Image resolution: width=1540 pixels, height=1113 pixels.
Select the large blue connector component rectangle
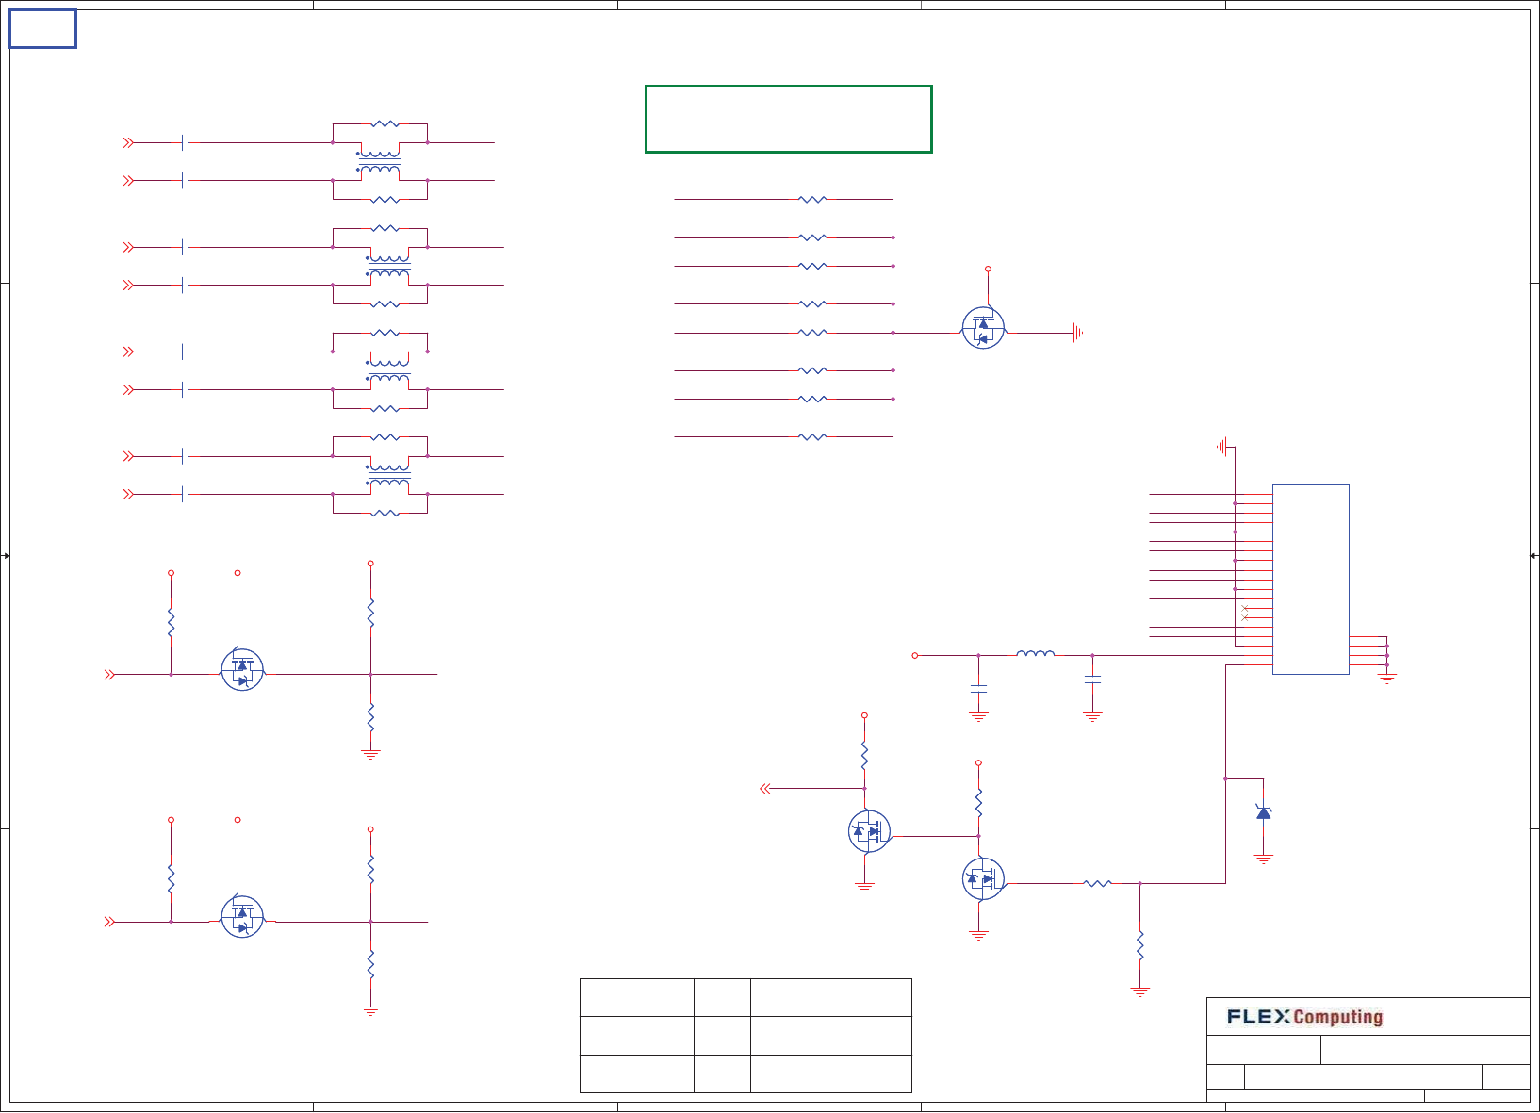1310,580
